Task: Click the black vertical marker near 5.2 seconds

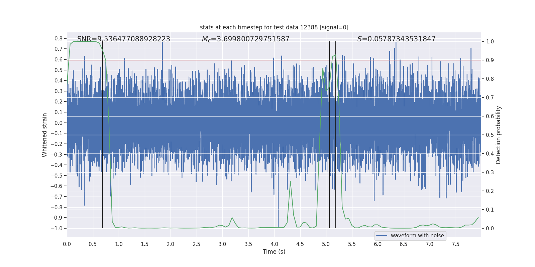Action: pos(336,135)
